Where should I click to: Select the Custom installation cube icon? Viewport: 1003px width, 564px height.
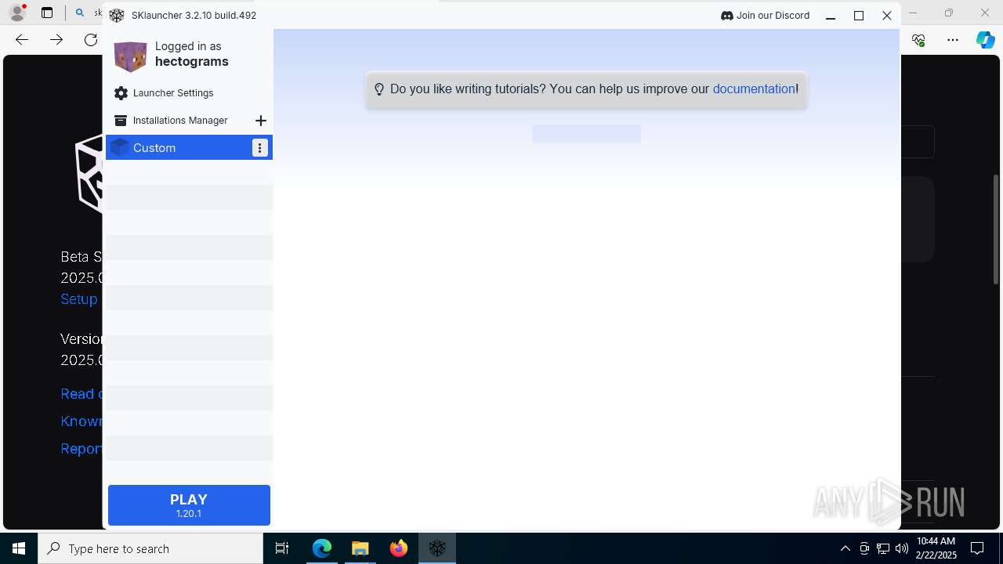(x=119, y=147)
